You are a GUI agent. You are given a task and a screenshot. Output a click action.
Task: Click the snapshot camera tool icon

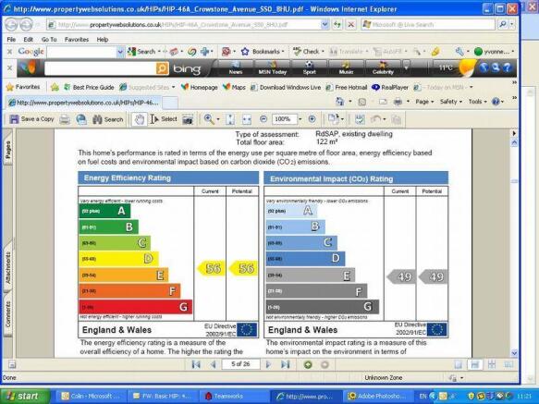(188, 119)
